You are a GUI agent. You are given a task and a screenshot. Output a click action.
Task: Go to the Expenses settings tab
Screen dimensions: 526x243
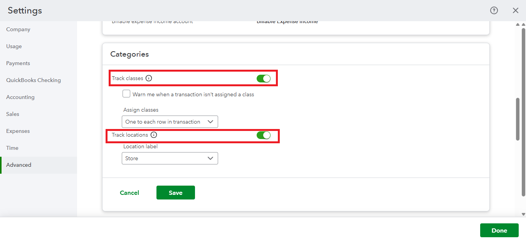pyautogui.click(x=18, y=131)
